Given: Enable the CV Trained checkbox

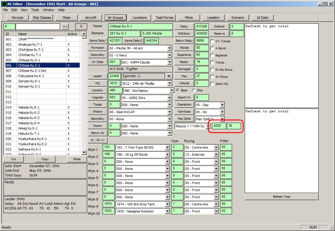Looking at the screenshot, I should click(212, 41).
